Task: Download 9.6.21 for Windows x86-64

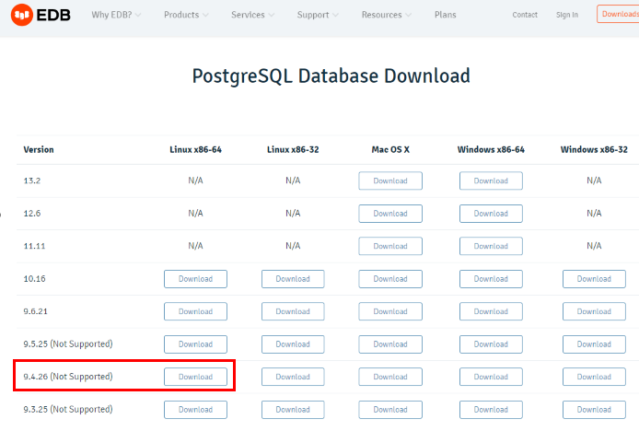Action: click(491, 311)
